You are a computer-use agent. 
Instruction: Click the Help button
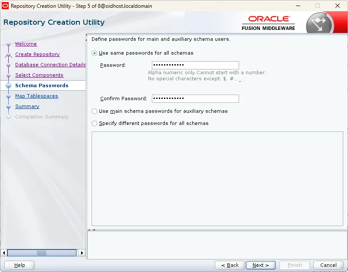click(x=20, y=265)
